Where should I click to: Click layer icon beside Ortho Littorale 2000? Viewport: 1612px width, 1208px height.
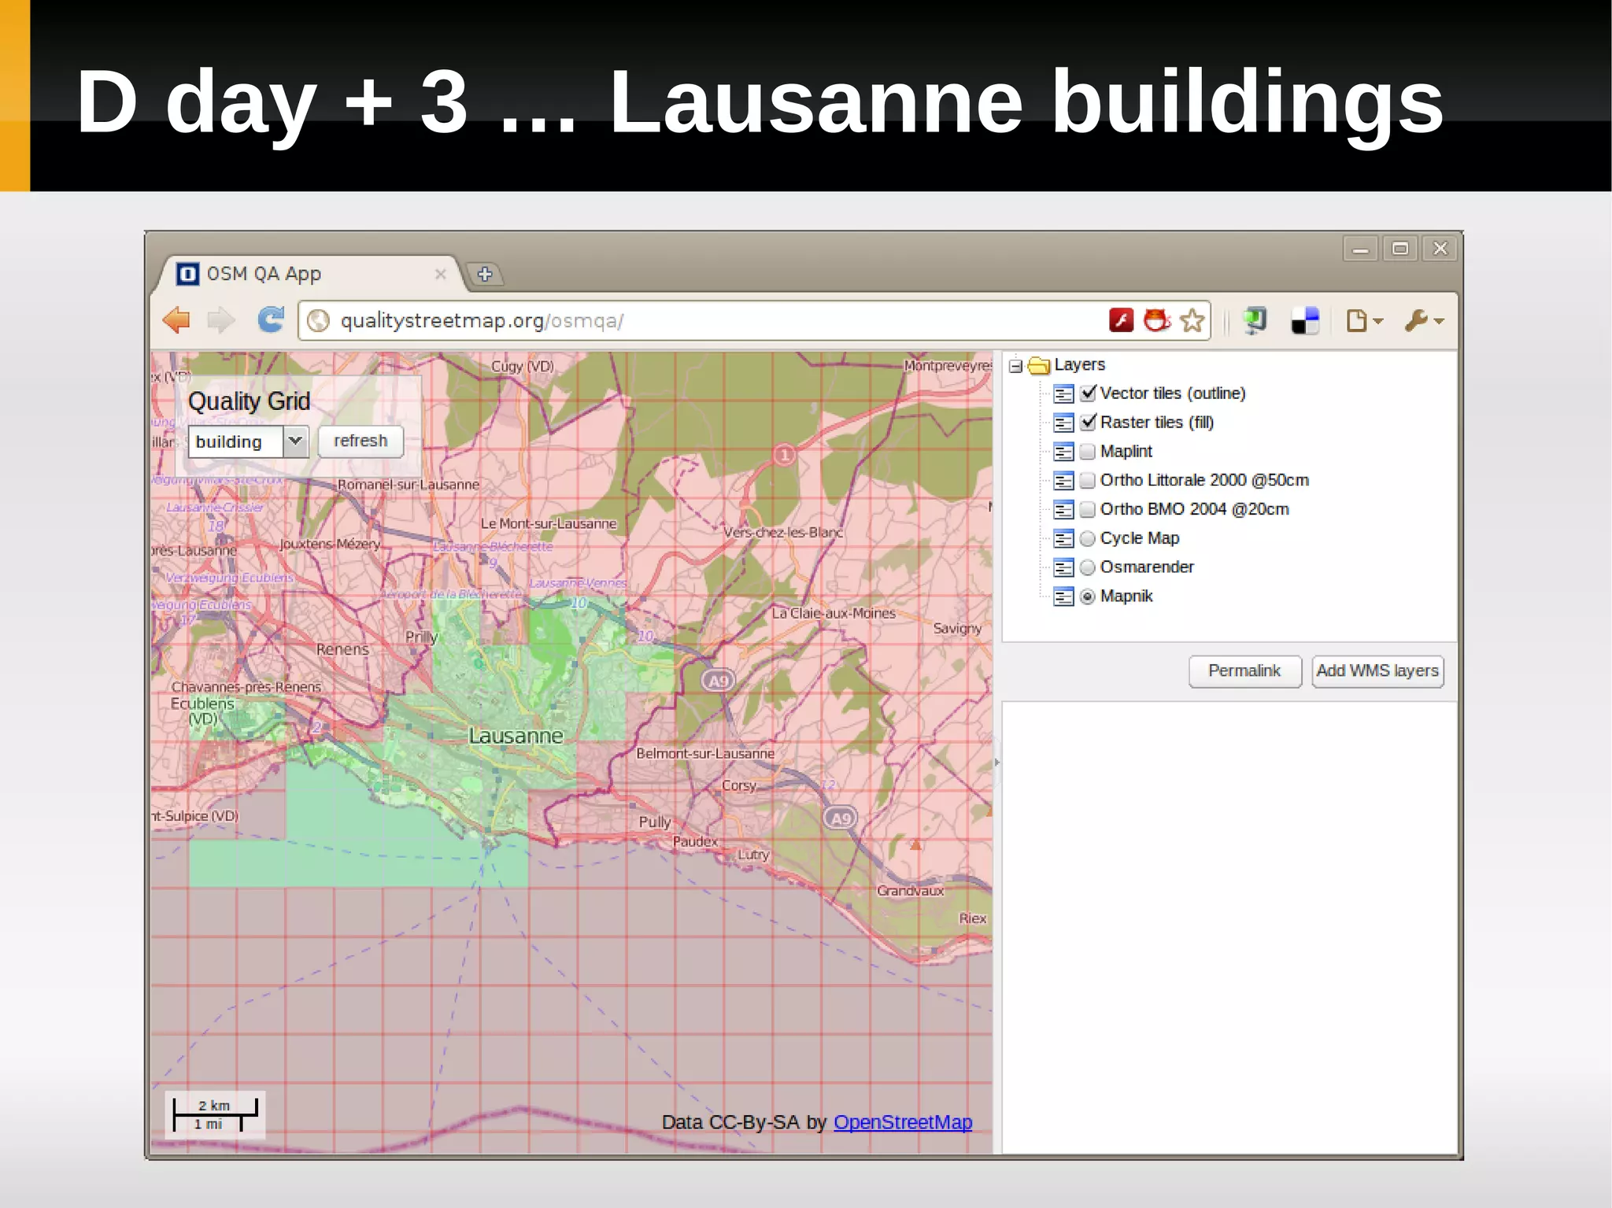click(1063, 480)
